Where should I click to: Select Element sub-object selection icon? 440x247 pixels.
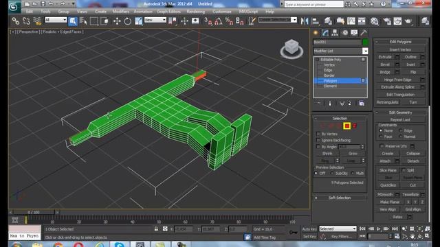355,126
